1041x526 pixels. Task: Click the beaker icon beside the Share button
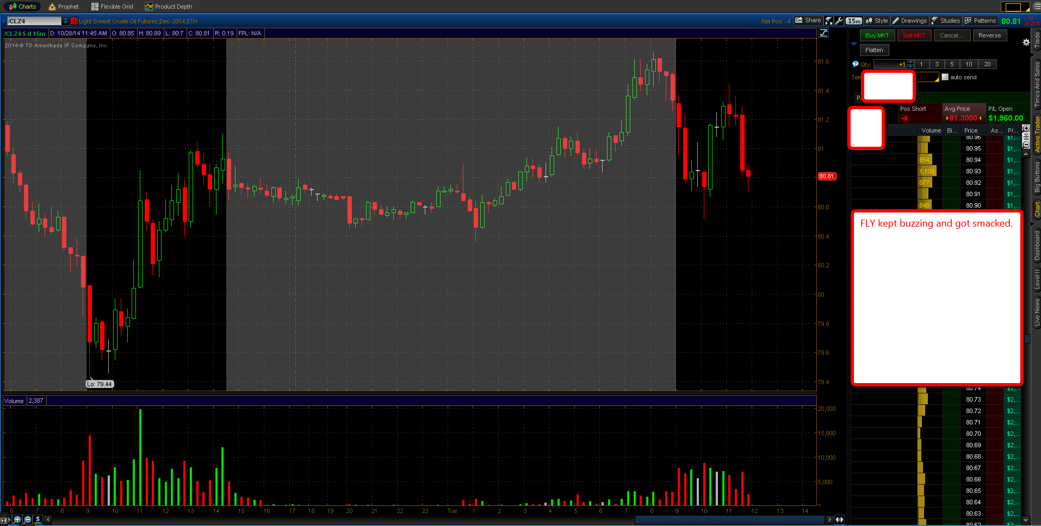click(x=829, y=21)
